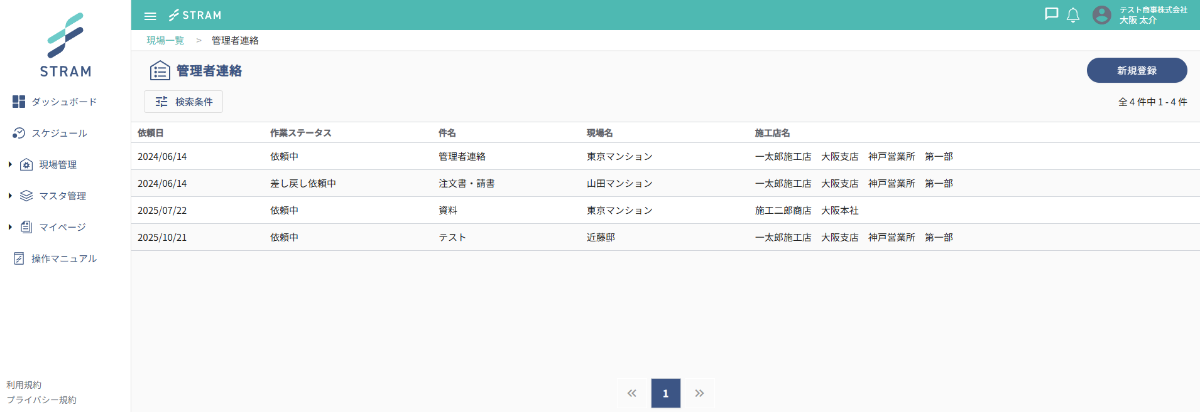Viewport: 1200px width, 412px height.
Task: Click the 管理者連絡 breadcrumb text
Action: point(235,40)
